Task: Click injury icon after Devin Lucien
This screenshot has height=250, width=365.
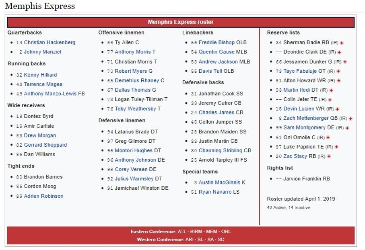Action: 338,109
